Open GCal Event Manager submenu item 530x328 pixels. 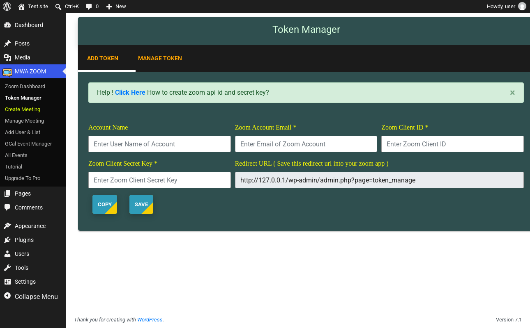[28, 144]
